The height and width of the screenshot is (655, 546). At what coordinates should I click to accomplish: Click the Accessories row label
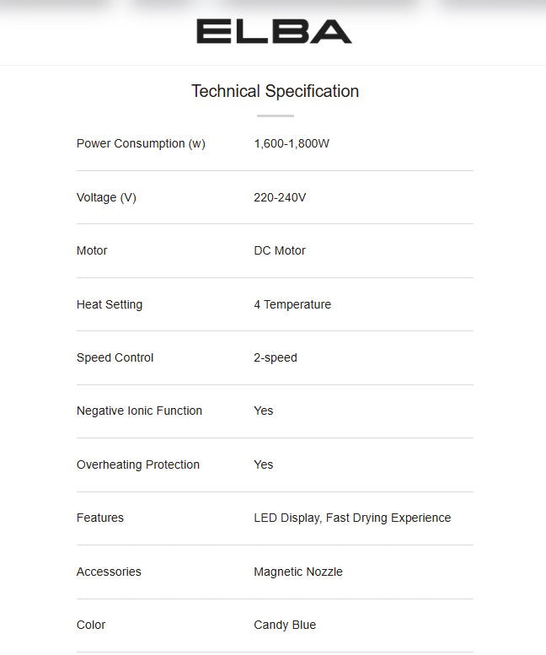point(109,572)
